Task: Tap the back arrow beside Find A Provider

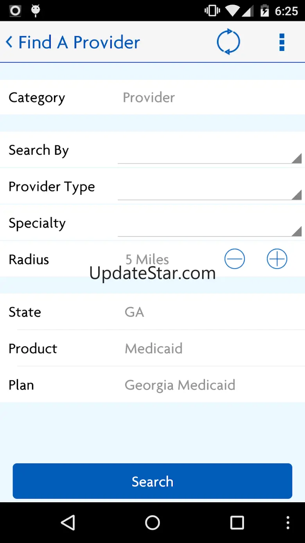Action: pos(9,42)
